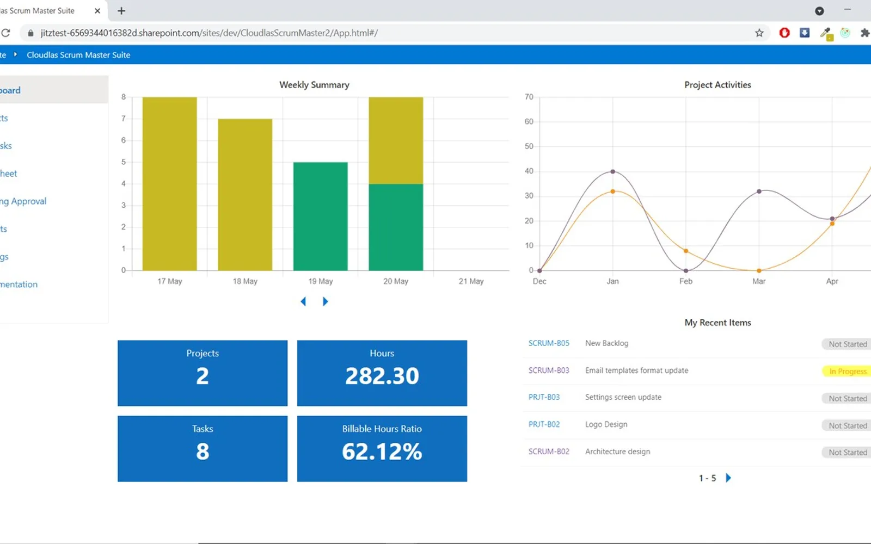Open the SCRUM-B03 item link
This screenshot has width=871, height=544.
pos(549,370)
